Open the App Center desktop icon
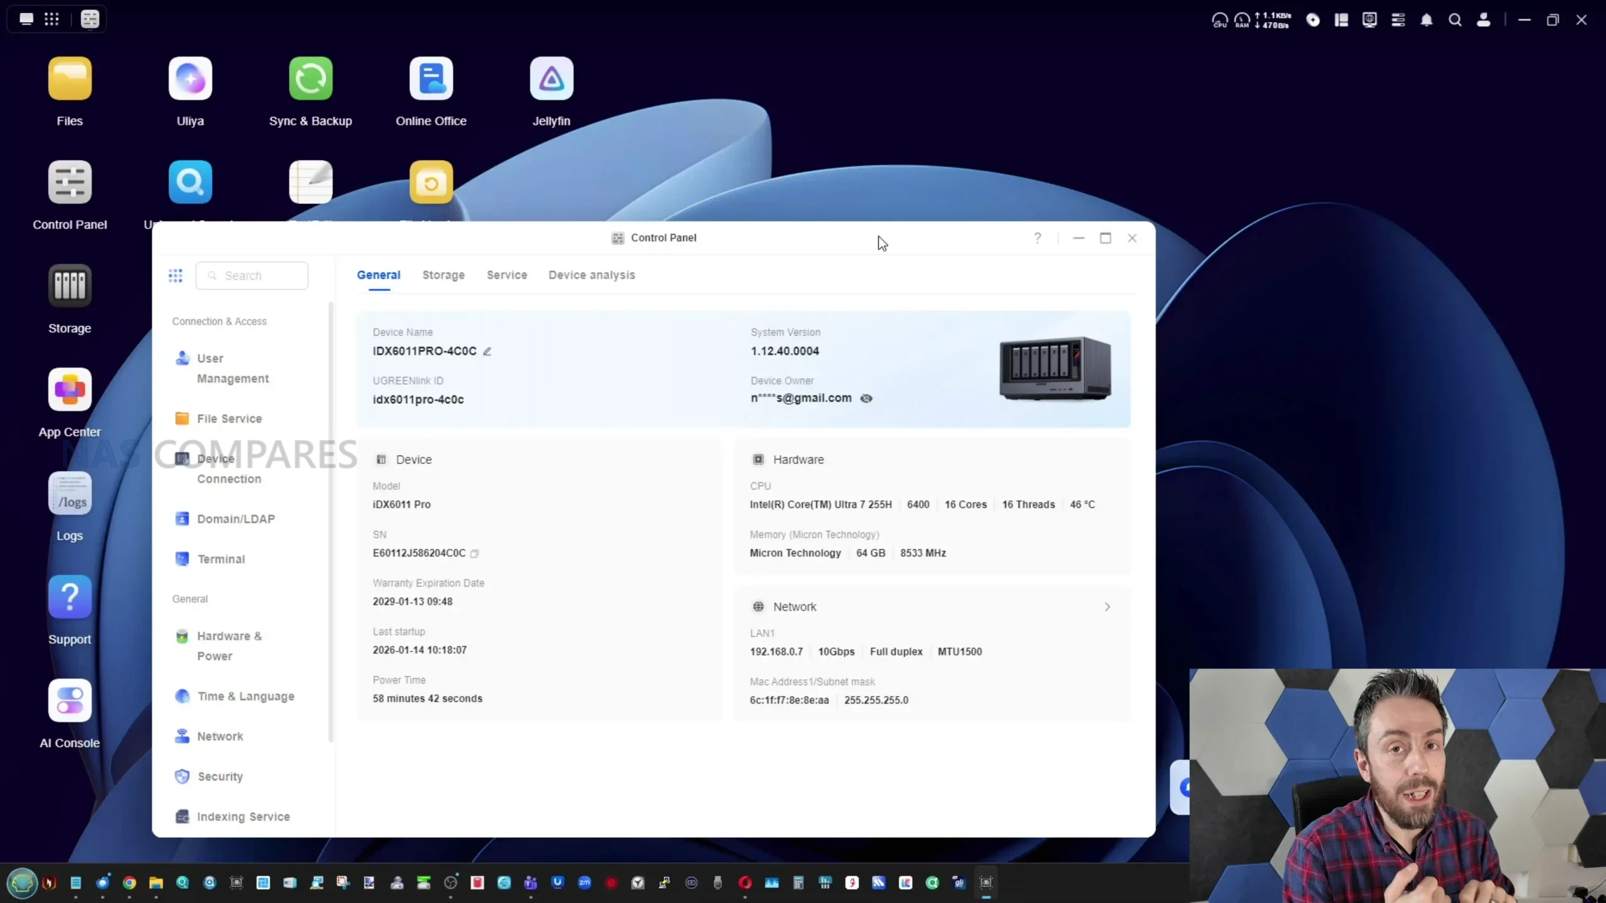The width and height of the screenshot is (1606, 903). click(70, 389)
